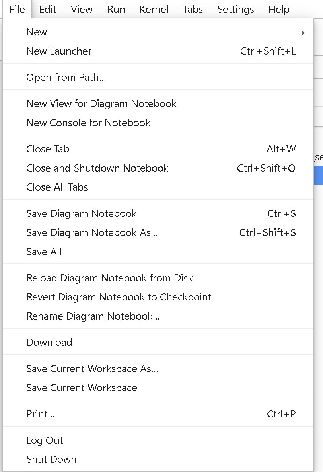The width and height of the screenshot is (323, 472).
Task: Shut Down JupyterLab
Action: 51,459
